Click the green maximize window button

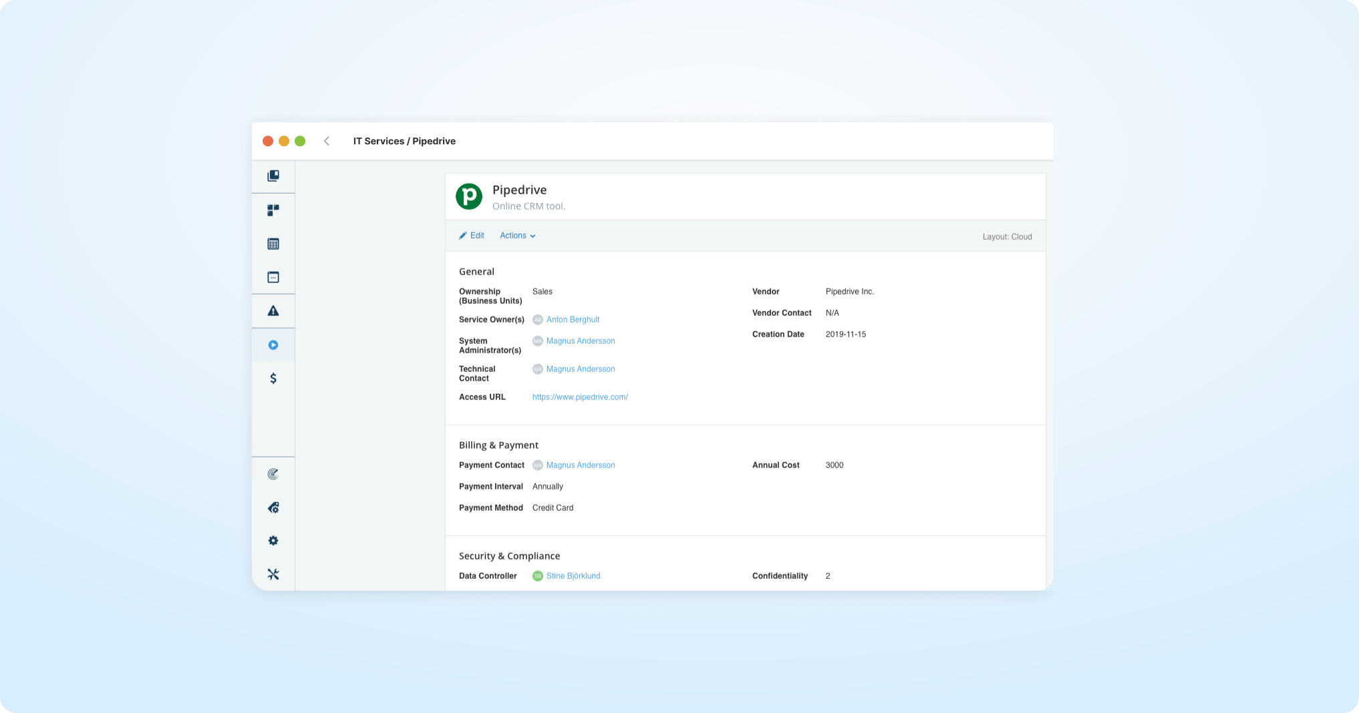[x=300, y=141]
